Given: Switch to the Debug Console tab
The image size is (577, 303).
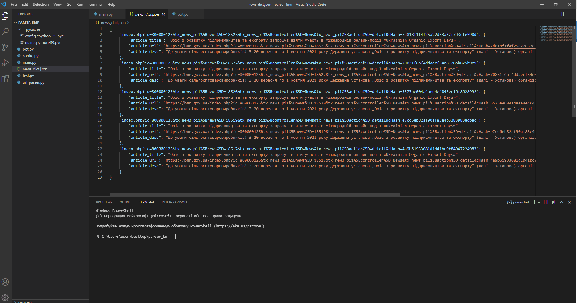Looking at the screenshot, I should tap(175, 202).
